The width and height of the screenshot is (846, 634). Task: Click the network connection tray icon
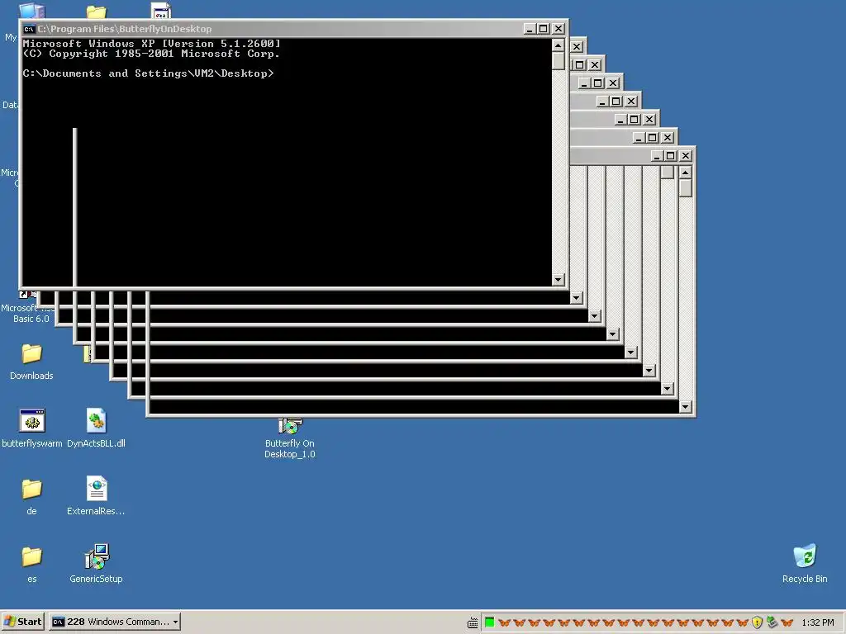coord(772,622)
